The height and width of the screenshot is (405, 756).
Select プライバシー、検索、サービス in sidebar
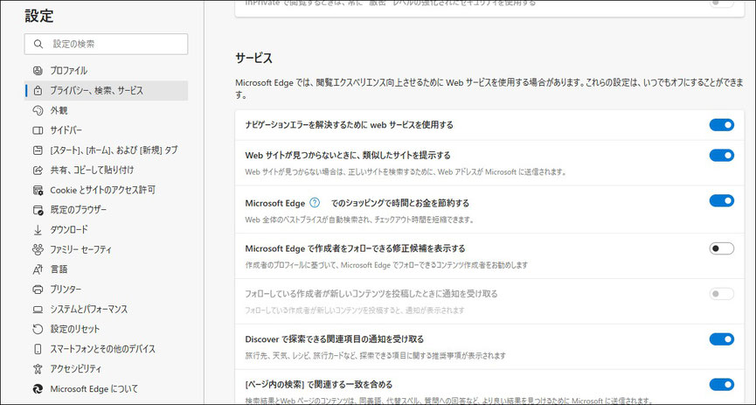tap(106, 90)
